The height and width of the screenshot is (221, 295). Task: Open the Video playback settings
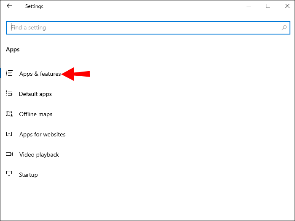(39, 154)
